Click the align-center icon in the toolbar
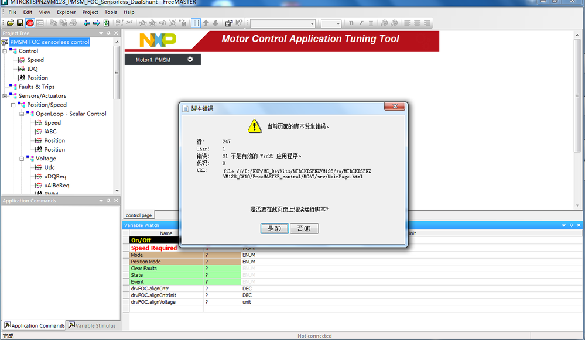This screenshot has height=340, width=585. (x=417, y=23)
